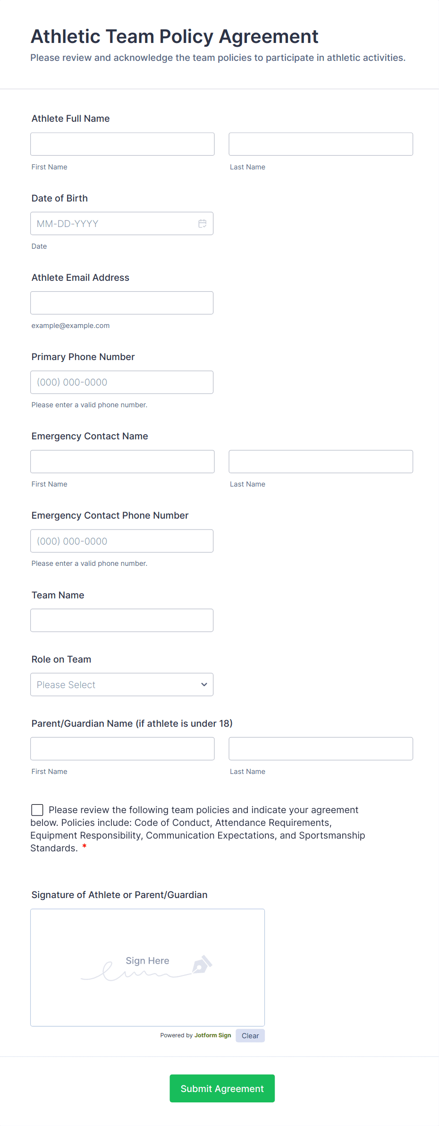Focus the athlete first name field
439x1126 pixels.
pyautogui.click(x=122, y=144)
